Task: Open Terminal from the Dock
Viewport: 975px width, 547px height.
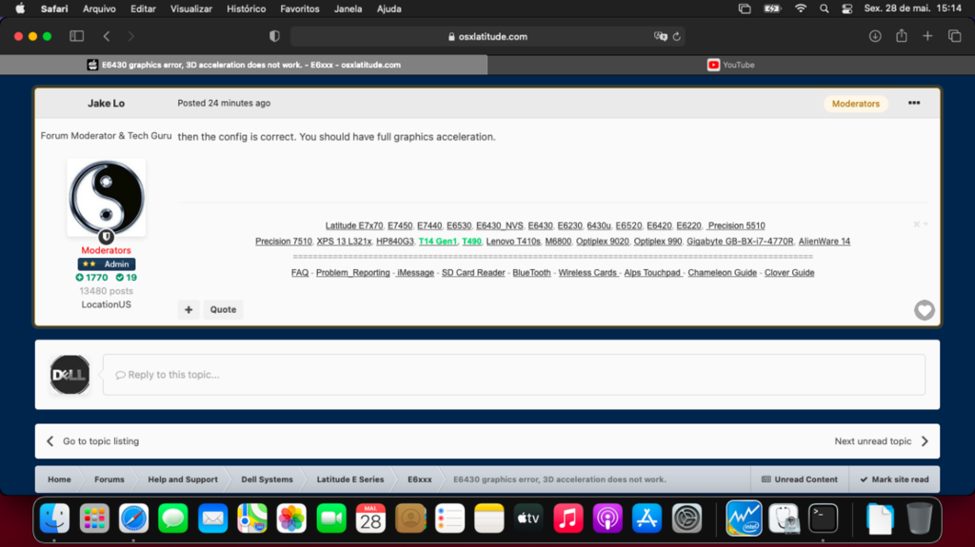Action: (823, 518)
